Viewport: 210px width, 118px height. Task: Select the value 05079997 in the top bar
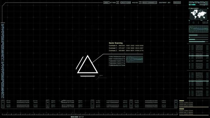pos(163,3)
